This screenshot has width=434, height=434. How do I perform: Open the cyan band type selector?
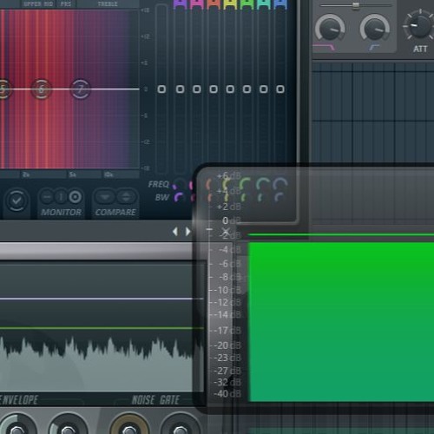pos(264,4)
